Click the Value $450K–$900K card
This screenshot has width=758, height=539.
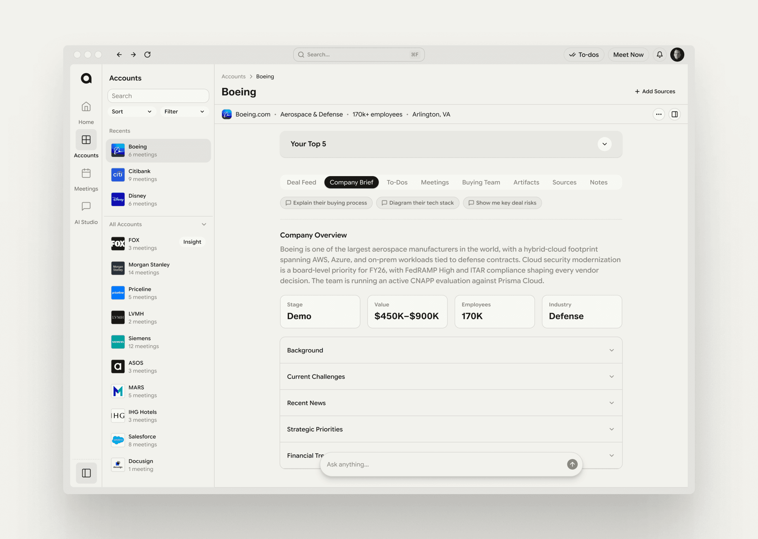[x=407, y=312]
